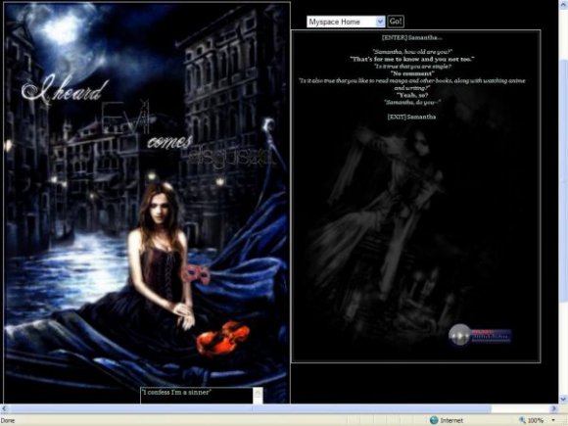Click the up arrow of the small text box scrollbar
Image resolution: width=568 pixels, height=426 pixels.
click(258, 392)
